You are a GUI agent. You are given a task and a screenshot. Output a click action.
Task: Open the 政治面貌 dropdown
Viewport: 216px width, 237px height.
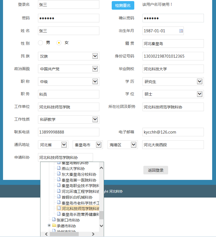pyautogui.click(x=95, y=69)
